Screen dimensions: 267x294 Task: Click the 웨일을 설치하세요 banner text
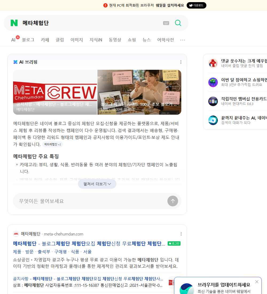170,5
